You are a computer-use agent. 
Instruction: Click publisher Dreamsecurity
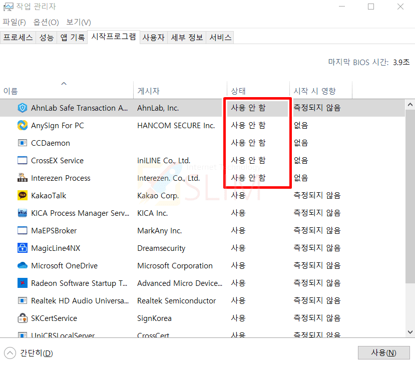(161, 248)
